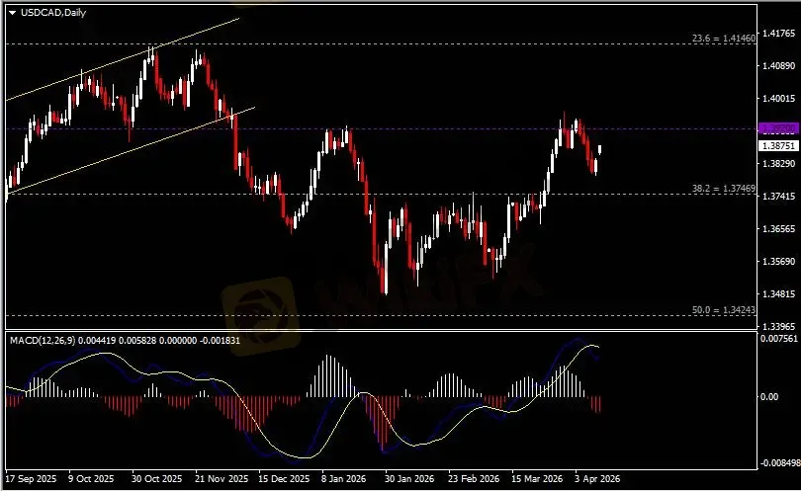The width and height of the screenshot is (801, 491).
Task: Click the 23 Feb 2026 date label
Action: (x=474, y=479)
